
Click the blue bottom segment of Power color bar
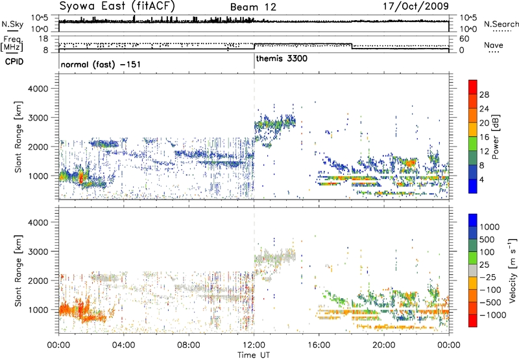point(473,186)
